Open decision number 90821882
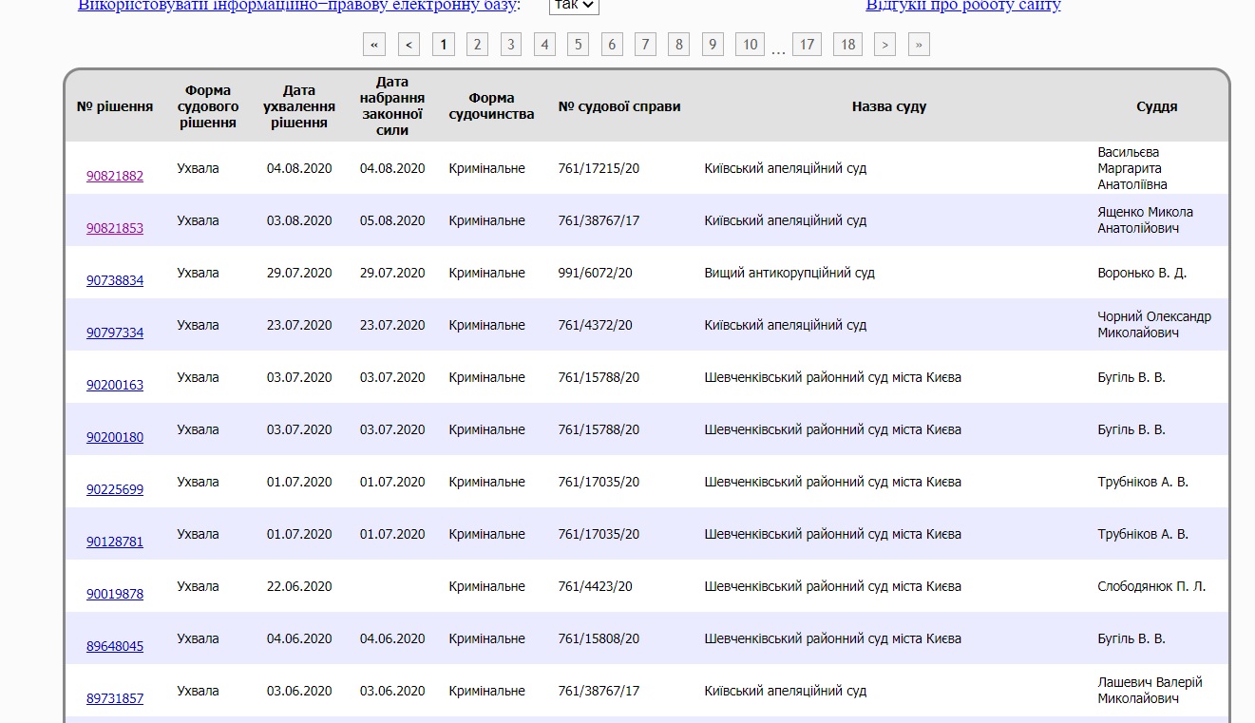Viewport: 1255px width, 723px height. (115, 176)
